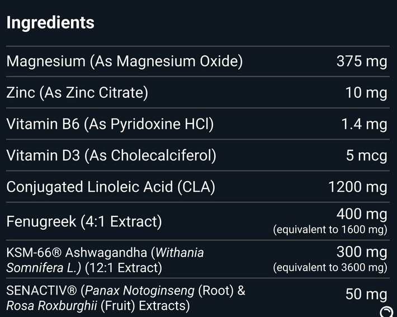Click the "equivalent to 1600 mg" note
397x317 pixels.
point(330,230)
